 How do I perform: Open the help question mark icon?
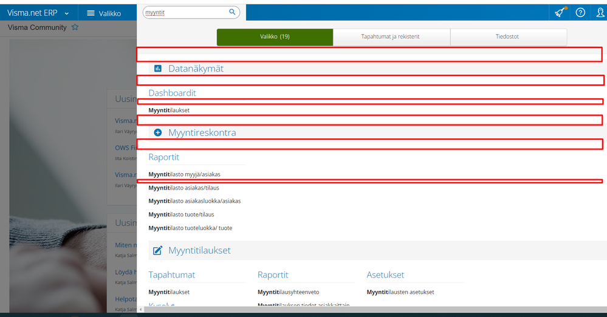pyautogui.click(x=580, y=12)
